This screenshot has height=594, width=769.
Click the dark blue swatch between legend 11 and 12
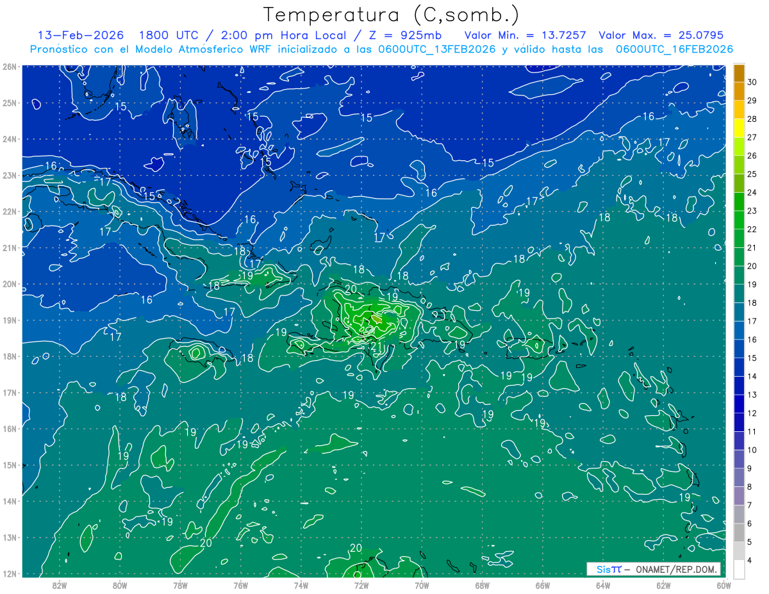(x=739, y=422)
